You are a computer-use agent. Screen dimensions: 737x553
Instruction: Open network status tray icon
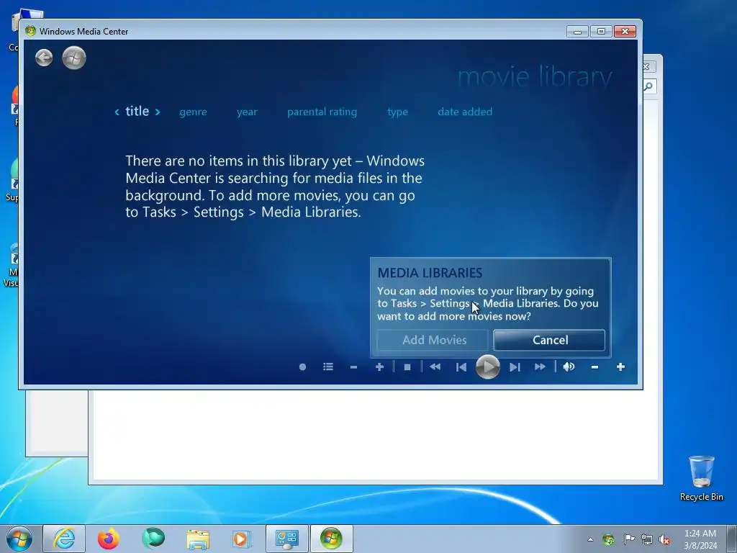(x=647, y=539)
